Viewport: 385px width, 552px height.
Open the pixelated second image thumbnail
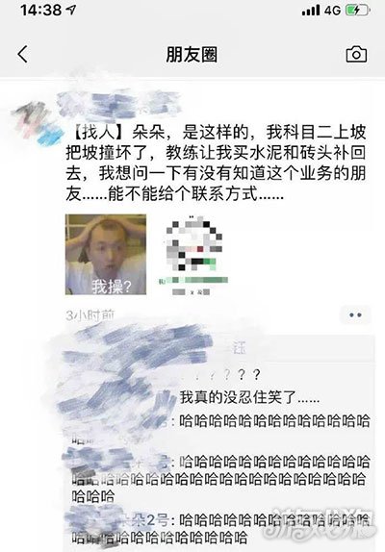193,255
